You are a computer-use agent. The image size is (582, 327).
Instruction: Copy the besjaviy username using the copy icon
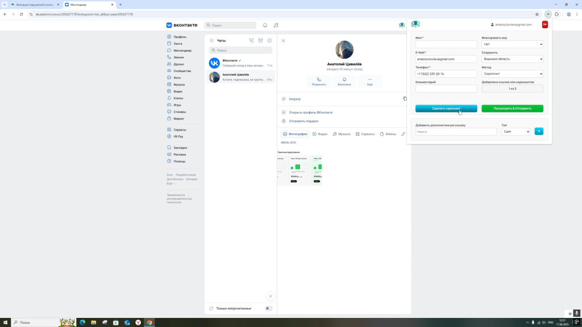pos(405,99)
